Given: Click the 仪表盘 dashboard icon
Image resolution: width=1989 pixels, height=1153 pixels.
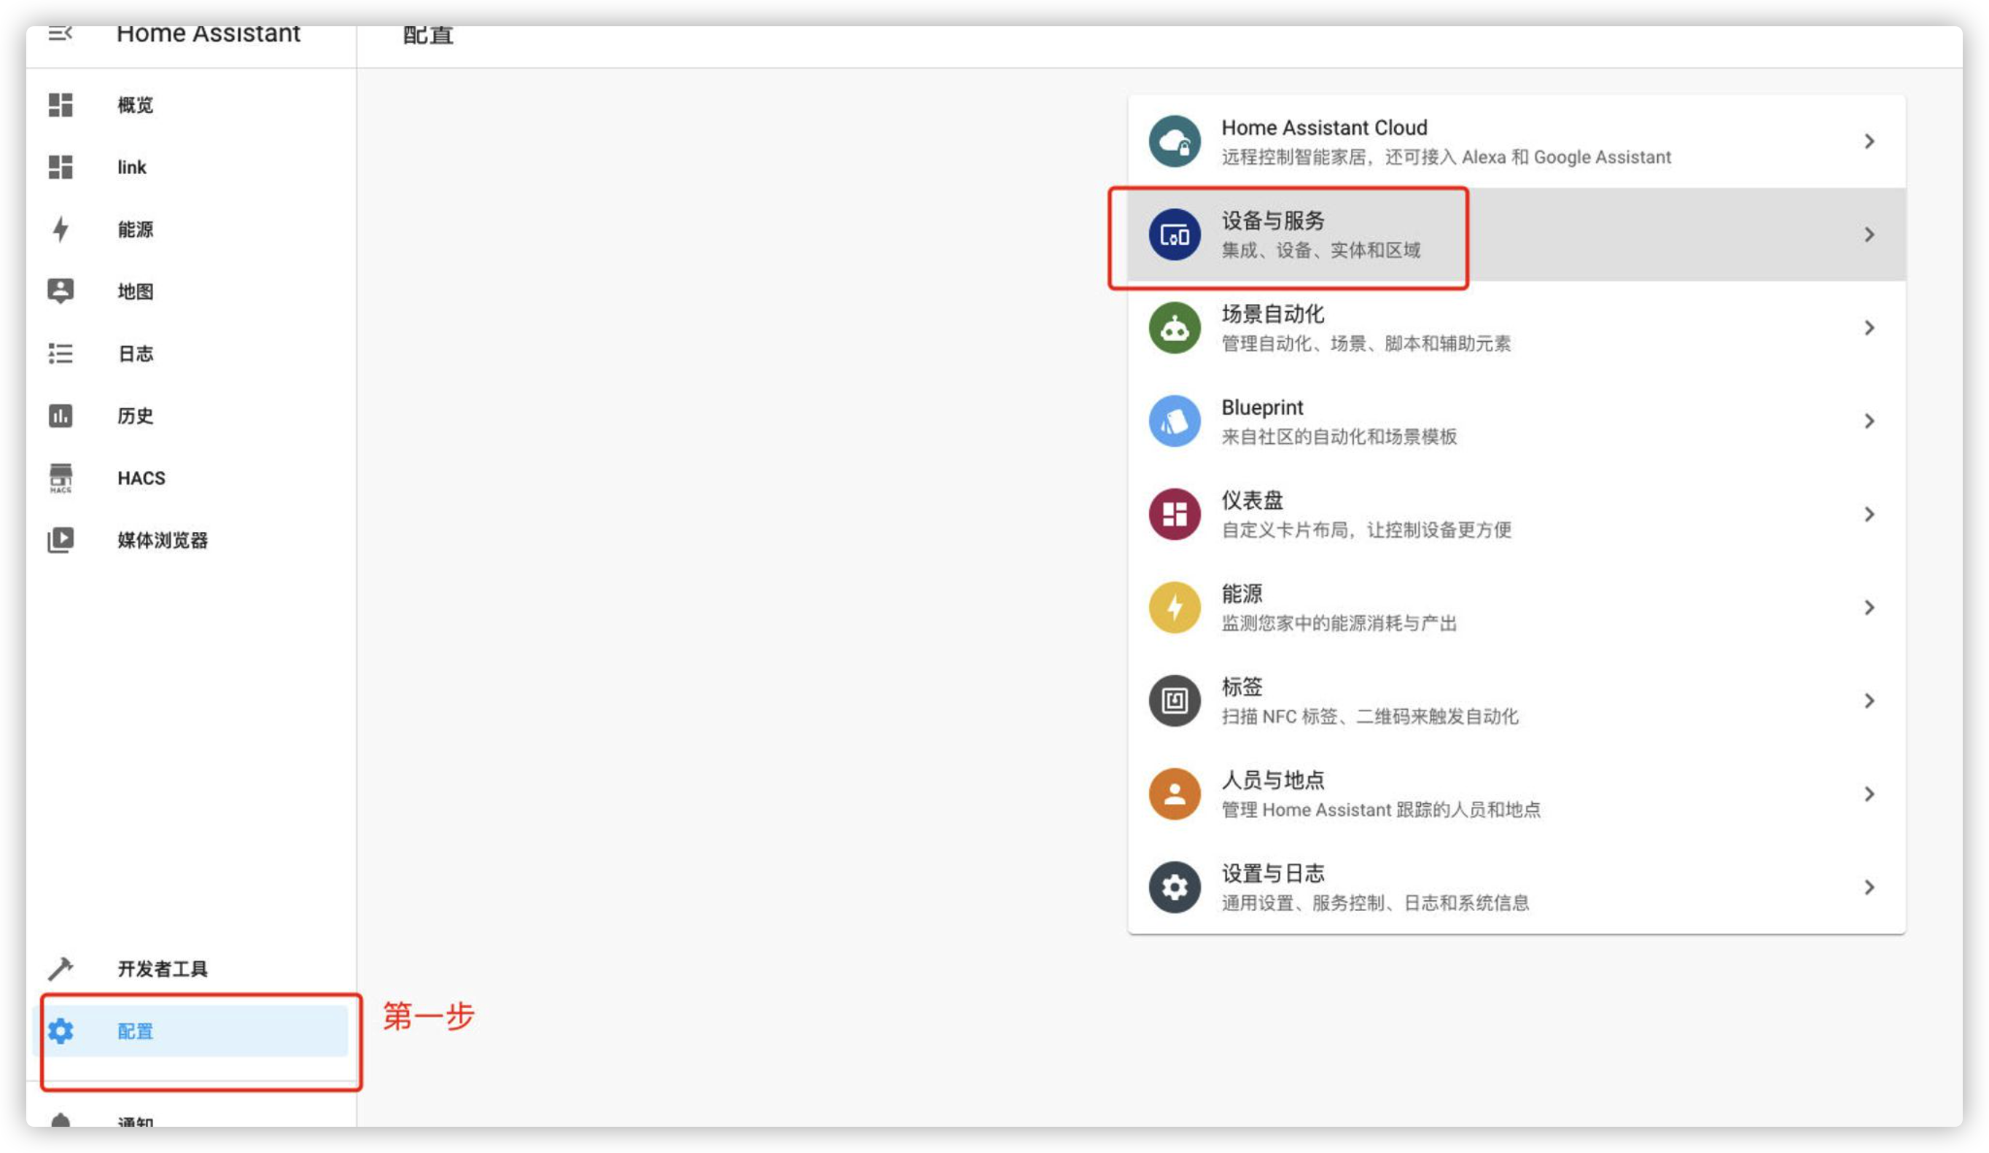Looking at the screenshot, I should pyautogui.click(x=1175, y=514).
